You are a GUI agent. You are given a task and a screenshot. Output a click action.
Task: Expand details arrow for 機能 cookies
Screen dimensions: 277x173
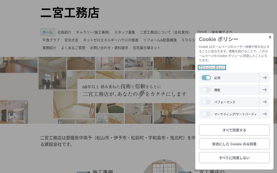[x=264, y=90]
